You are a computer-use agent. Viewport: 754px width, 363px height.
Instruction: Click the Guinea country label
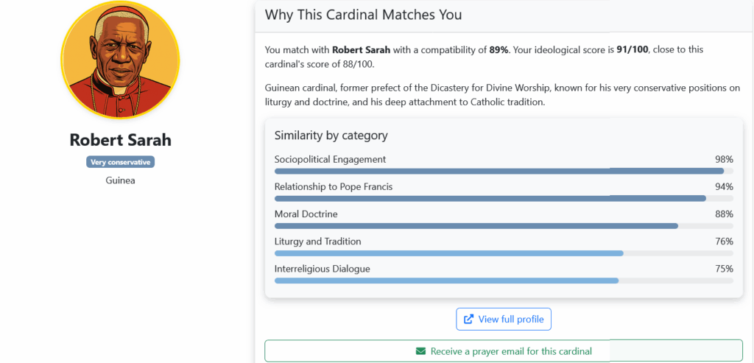pyautogui.click(x=121, y=180)
